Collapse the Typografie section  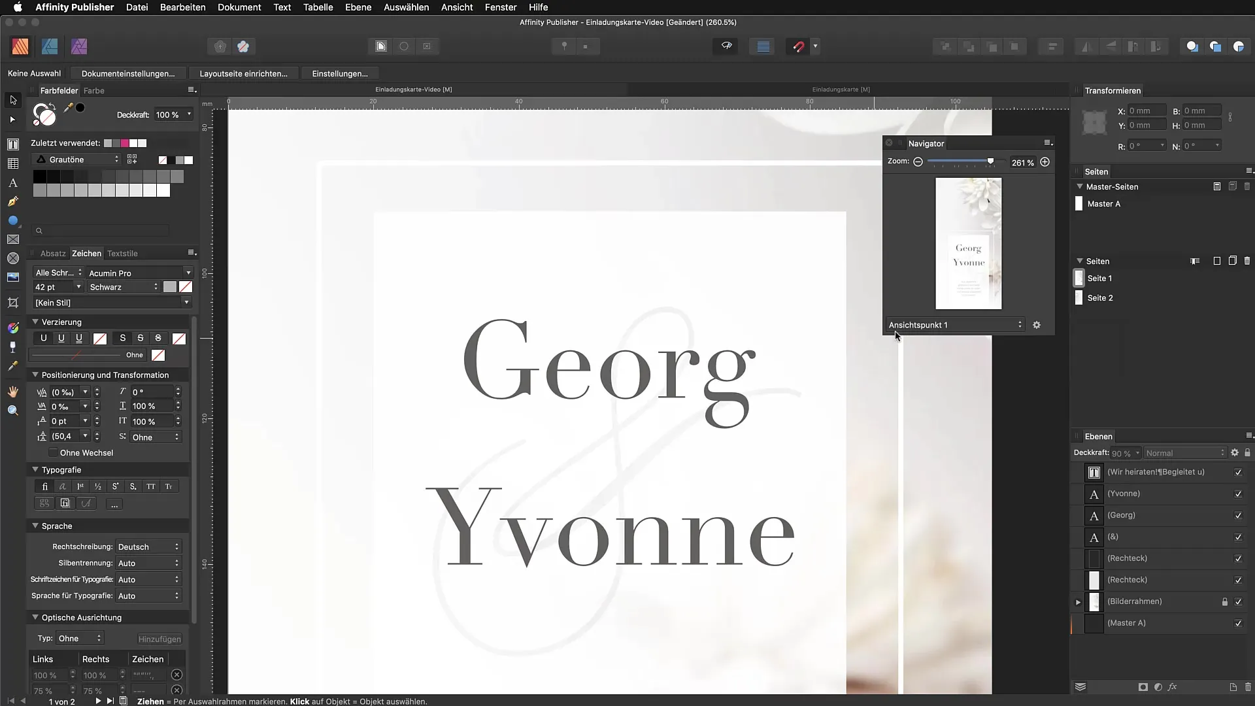click(x=35, y=469)
